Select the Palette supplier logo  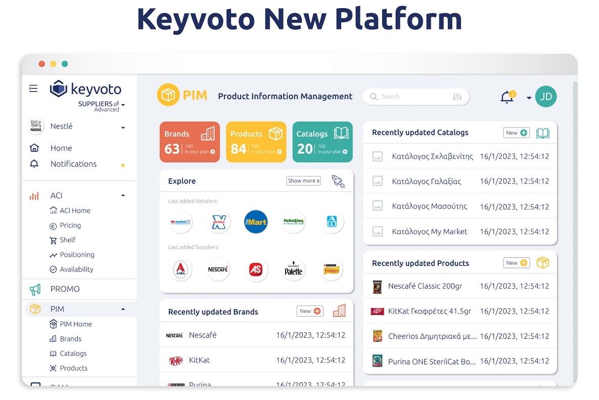pyautogui.click(x=293, y=270)
